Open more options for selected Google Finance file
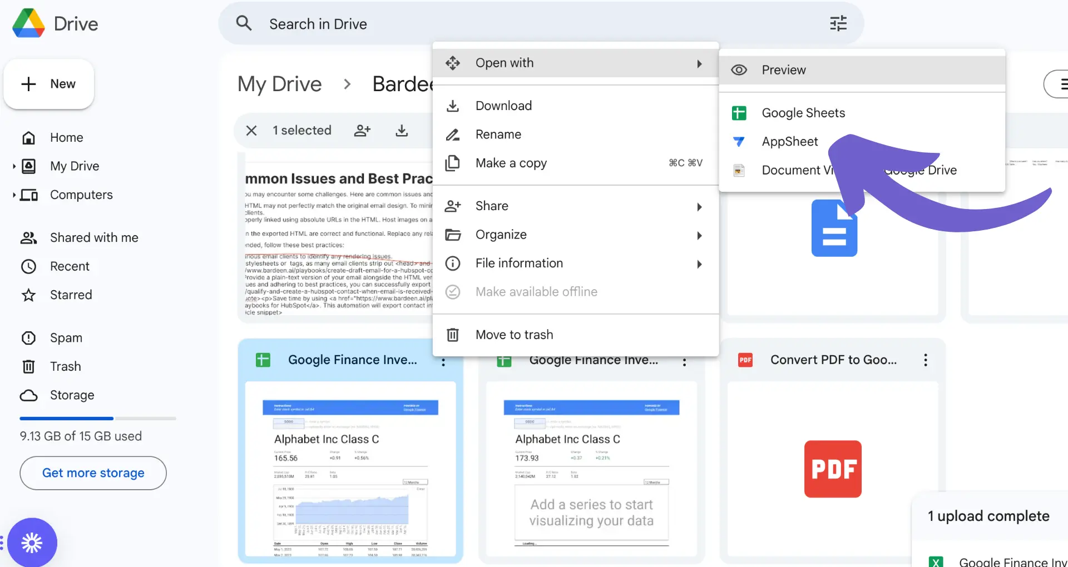Viewport: 1068px width, 567px height. [x=443, y=362]
